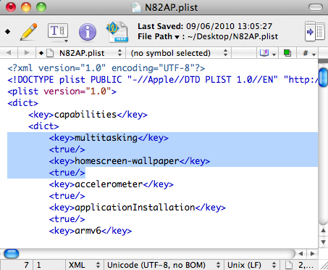Click the homescreen-wallpaper key line
328x270 pixels.
(x=130, y=161)
